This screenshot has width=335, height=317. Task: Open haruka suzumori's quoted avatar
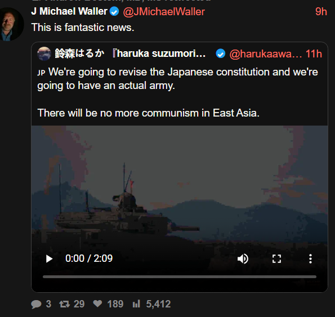44,53
